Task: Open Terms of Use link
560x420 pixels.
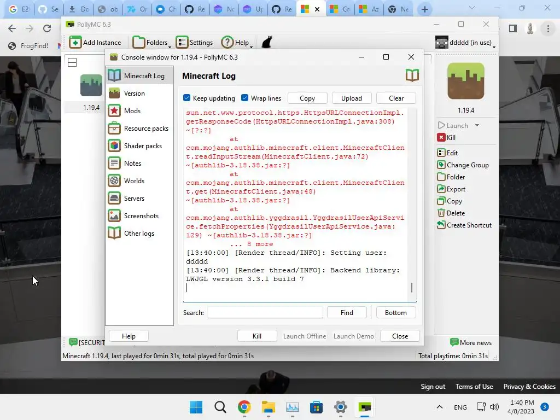Action: [x=474, y=387]
